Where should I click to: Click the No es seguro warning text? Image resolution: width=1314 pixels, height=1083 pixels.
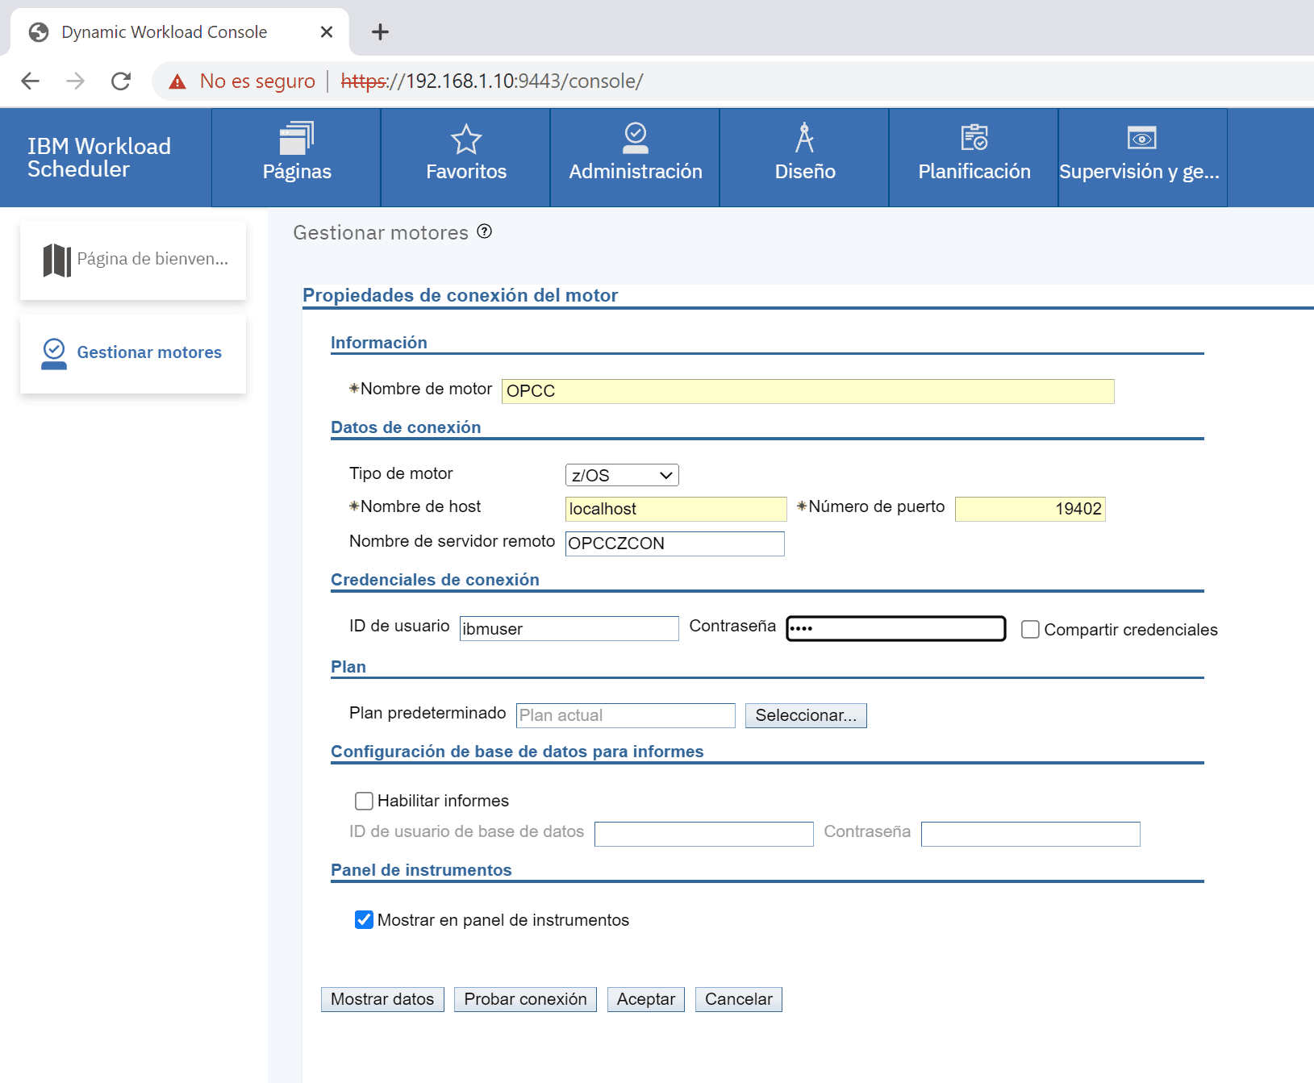tap(257, 81)
